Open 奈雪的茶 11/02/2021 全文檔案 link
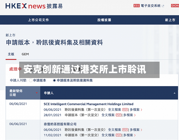The image size is (179, 140). [x=108, y=135]
